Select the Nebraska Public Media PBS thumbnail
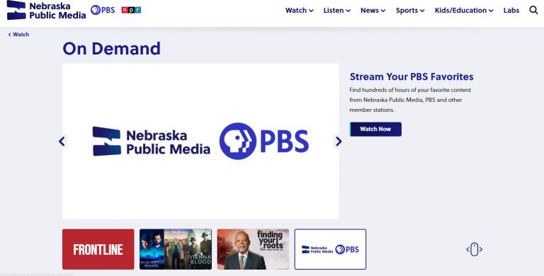The width and height of the screenshot is (544, 276). pyautogui.click(x=330, y=249)
